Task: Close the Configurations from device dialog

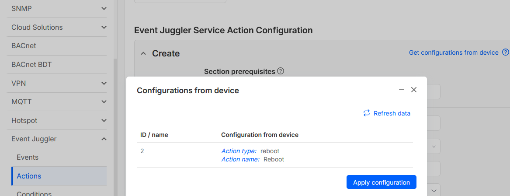Action: click(414, 90)
